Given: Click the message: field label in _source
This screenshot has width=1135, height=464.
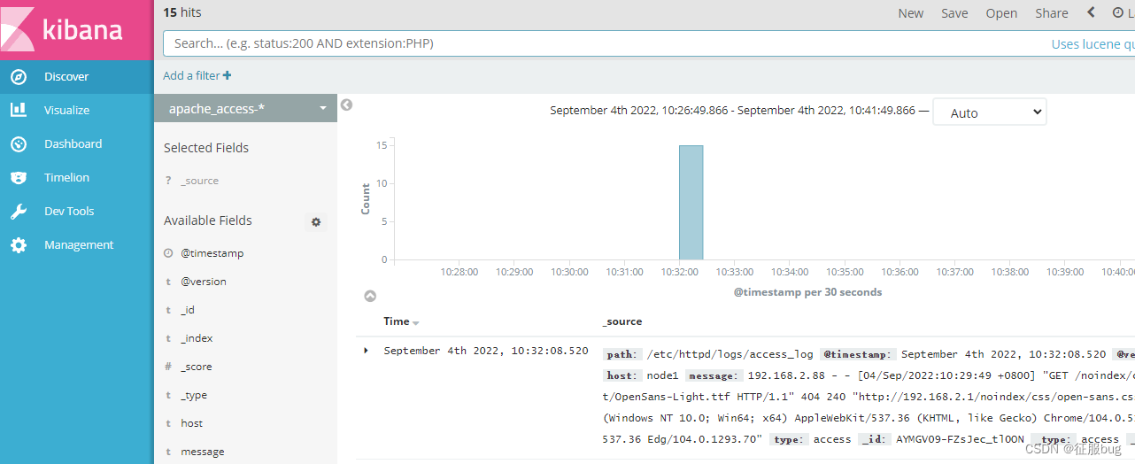Looking at the screenshot, I should (713, 375).
